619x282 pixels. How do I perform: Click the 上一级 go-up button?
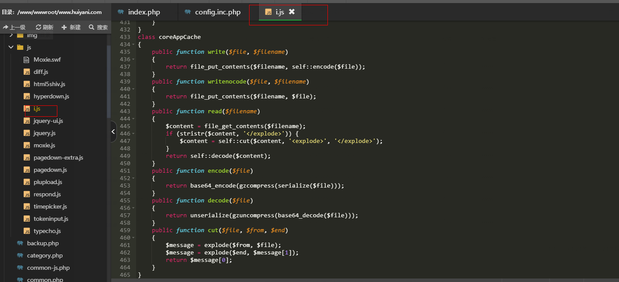pyautogui.click(x=14, y=27)
